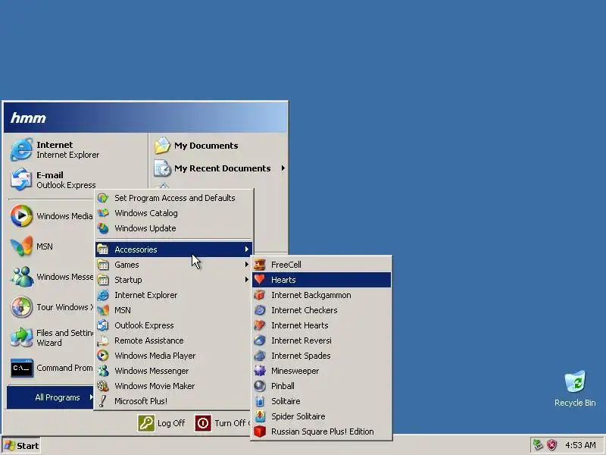Click the network connection tray icon
The height and width of the screenshot is (455, 606).
coord(538,445)
